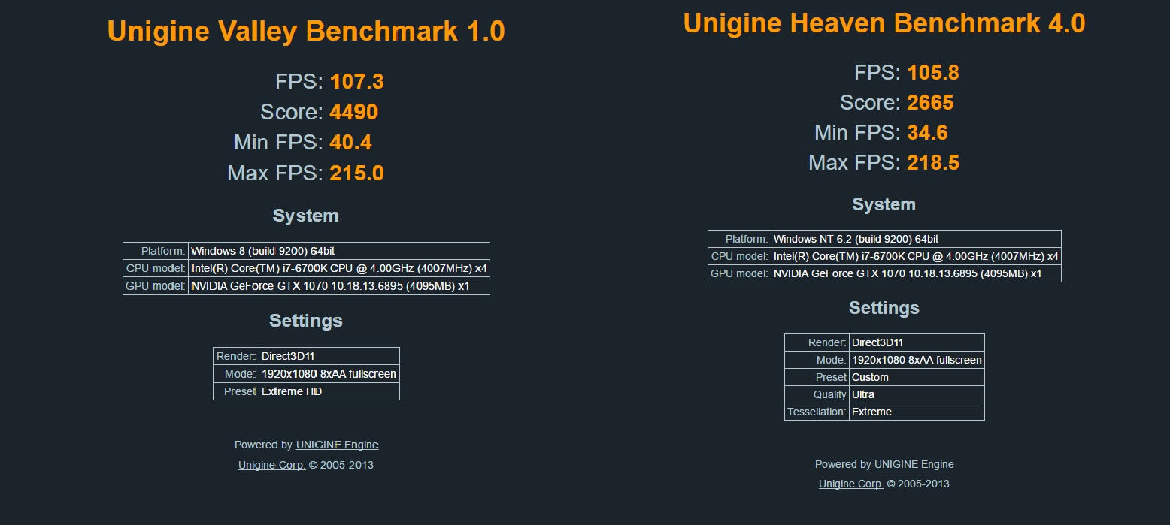Screen dimensions: 1170x525
Task: Open the Unigine Corp. link under Valley results
Action: tap(272, 465)
